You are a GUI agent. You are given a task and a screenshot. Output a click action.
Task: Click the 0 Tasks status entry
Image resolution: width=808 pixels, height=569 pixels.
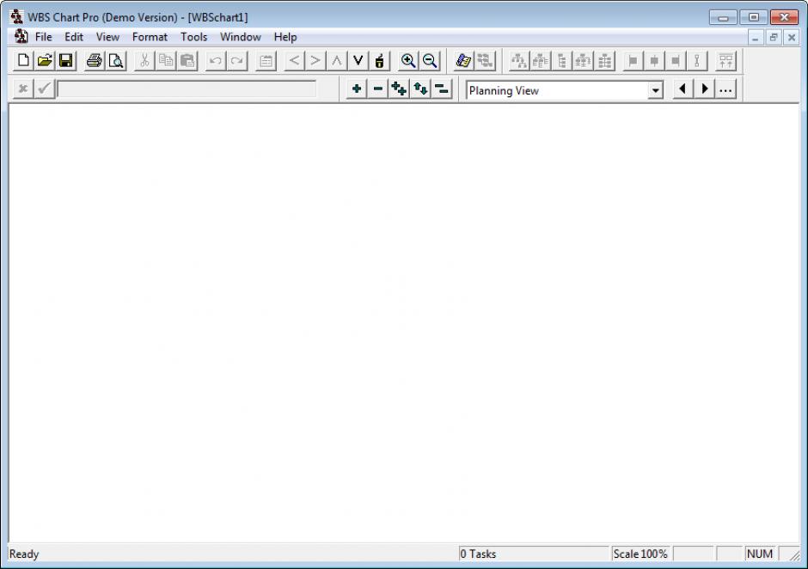[533, 554]
